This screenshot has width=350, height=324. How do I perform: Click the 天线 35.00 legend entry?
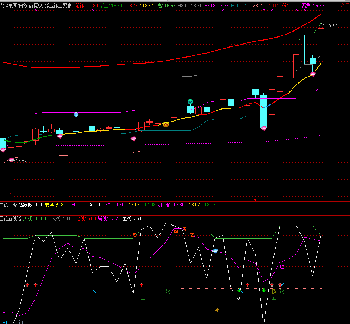point(35,218)
